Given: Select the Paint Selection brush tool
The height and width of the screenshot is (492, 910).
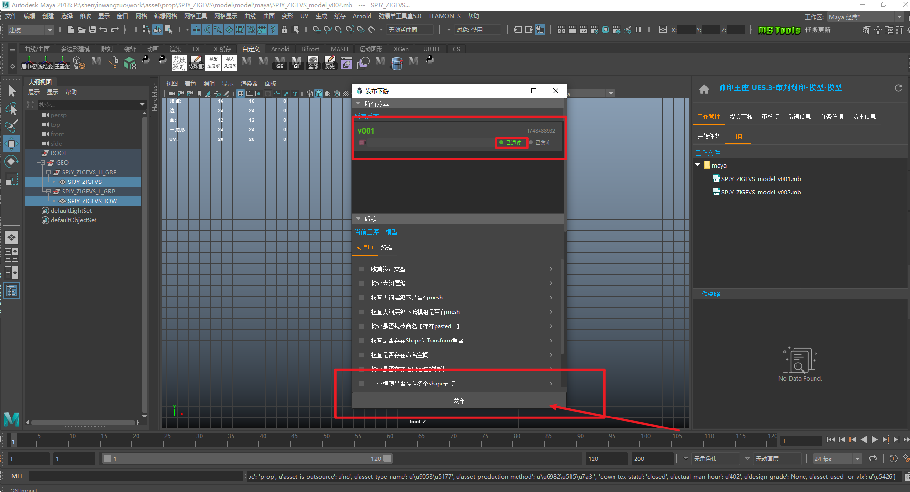Looking at the screenshot, I should [11, 126].
